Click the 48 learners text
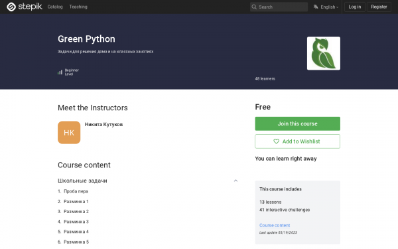Screen dimensions: 398x249 [265, 79]
